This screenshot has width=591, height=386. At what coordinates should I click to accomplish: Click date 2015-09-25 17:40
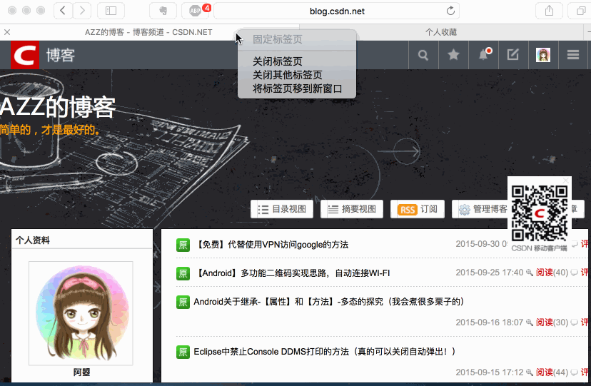(489, 273)
